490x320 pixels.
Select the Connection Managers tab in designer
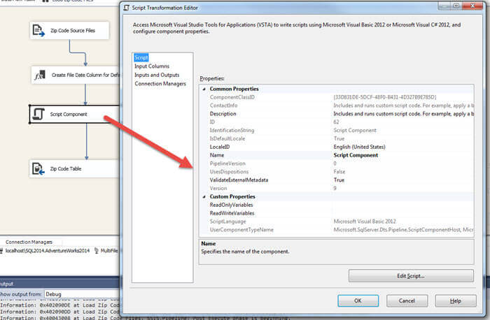29,242
